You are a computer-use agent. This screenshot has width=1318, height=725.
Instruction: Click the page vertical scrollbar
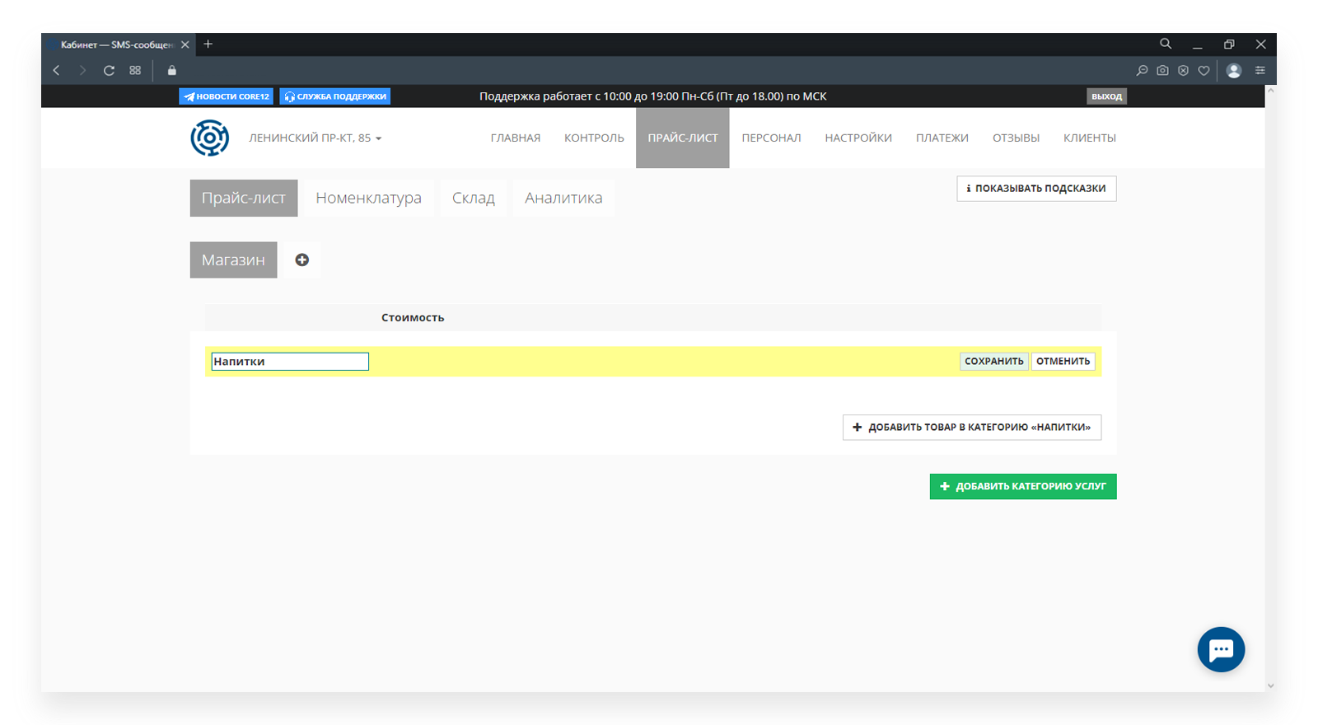coord(1271,387)
